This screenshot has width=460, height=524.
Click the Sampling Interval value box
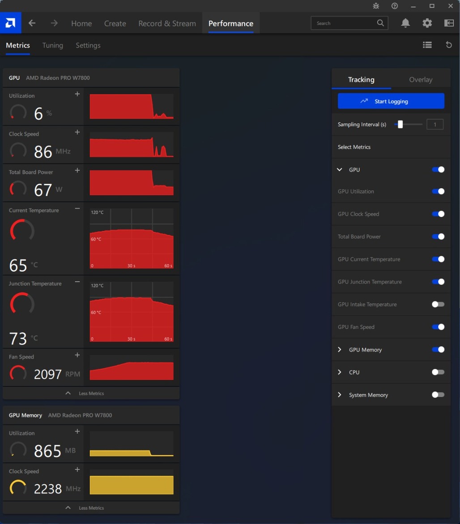click(x=435, y=124)
